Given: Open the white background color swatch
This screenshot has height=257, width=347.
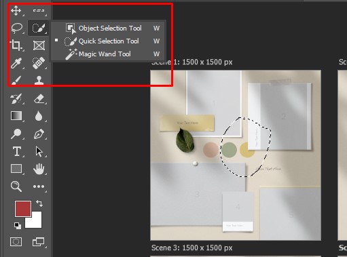Looking at the screenshot, I should [x=36, y=222].
